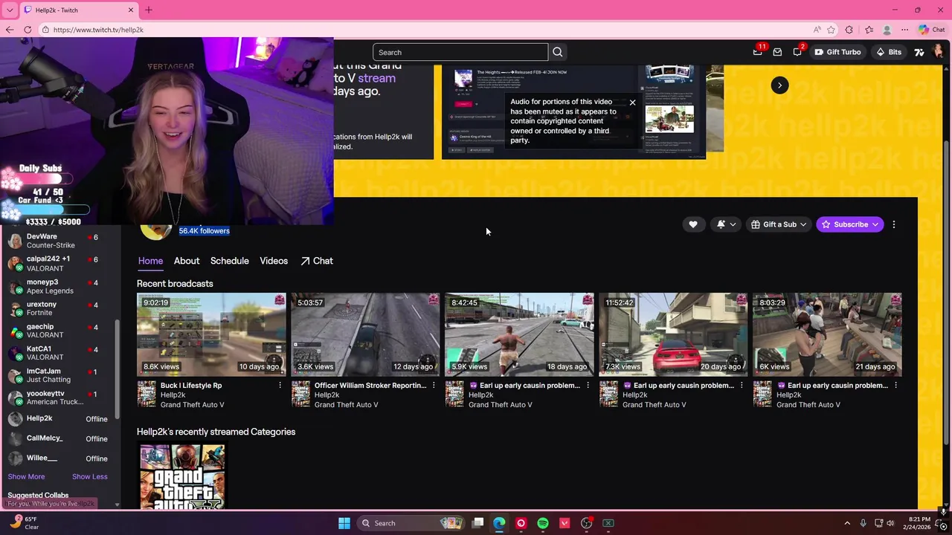
Task: Switch to the About tab
Action: [x=187, y=261]
